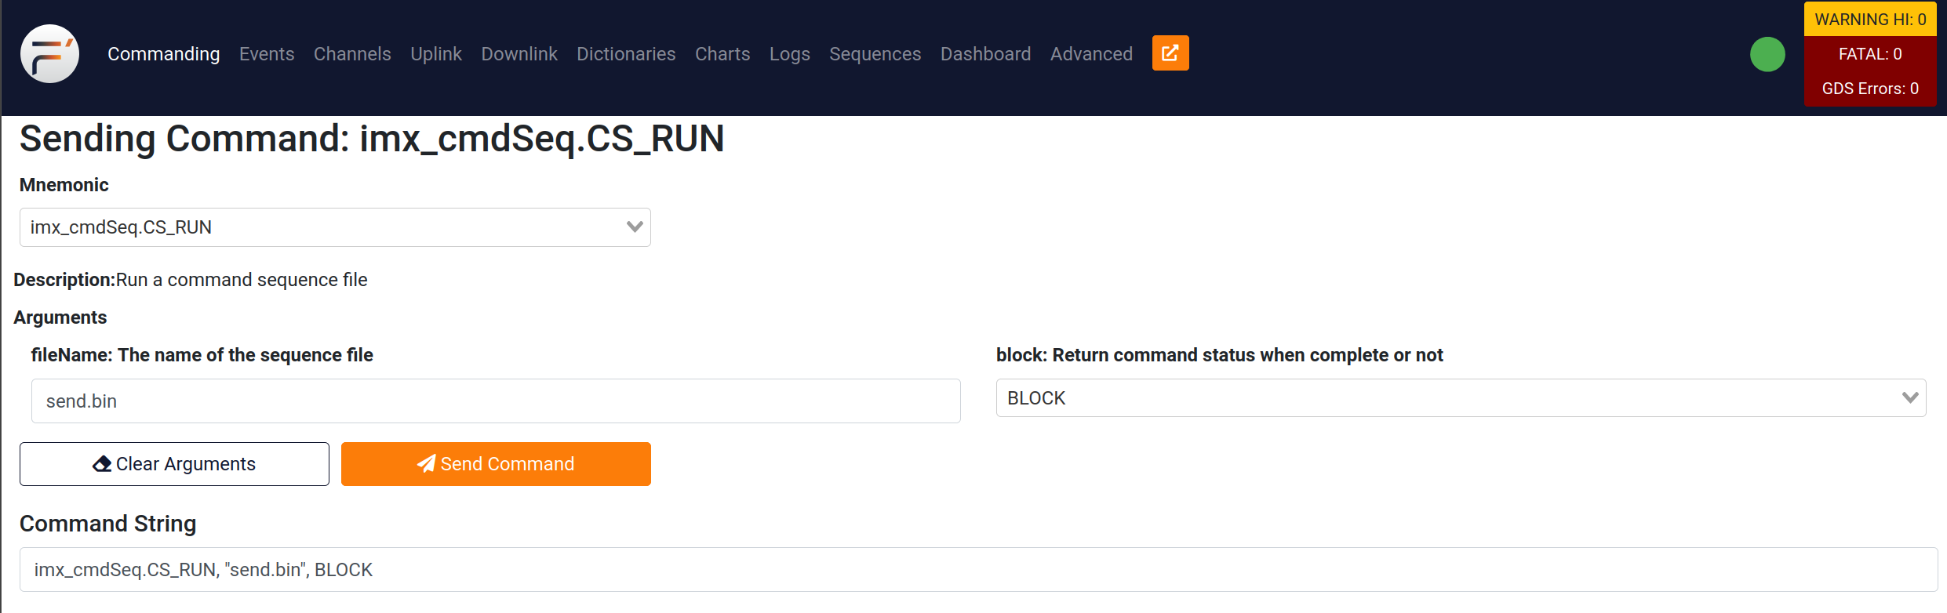Clear arguments with the eraser button

pyautogui.click(x=174, y=464)
